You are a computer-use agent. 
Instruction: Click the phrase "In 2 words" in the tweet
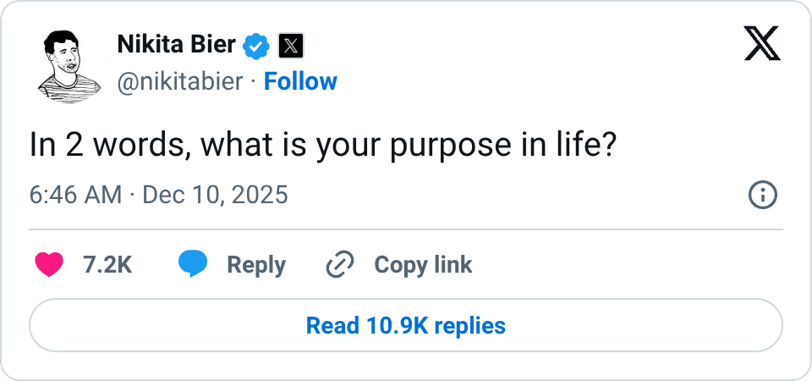point(102,146)
